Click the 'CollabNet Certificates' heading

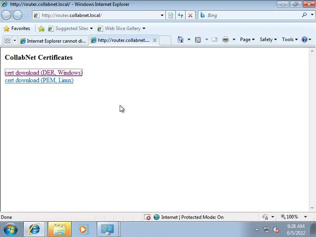39,57
